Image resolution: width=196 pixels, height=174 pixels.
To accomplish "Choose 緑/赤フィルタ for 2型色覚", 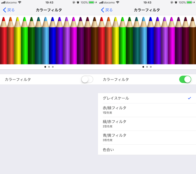I will (x=114, y=123).
